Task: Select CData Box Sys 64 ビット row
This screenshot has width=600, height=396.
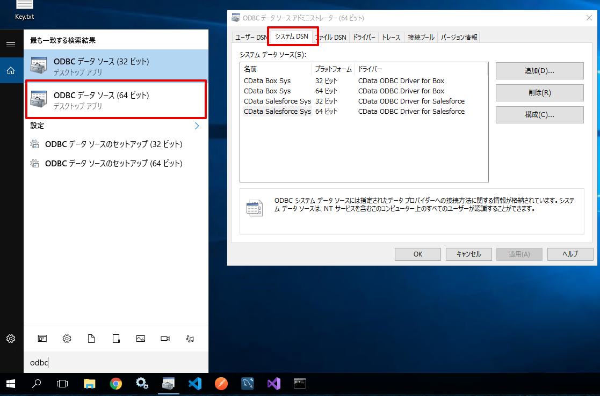Action: 364,91
